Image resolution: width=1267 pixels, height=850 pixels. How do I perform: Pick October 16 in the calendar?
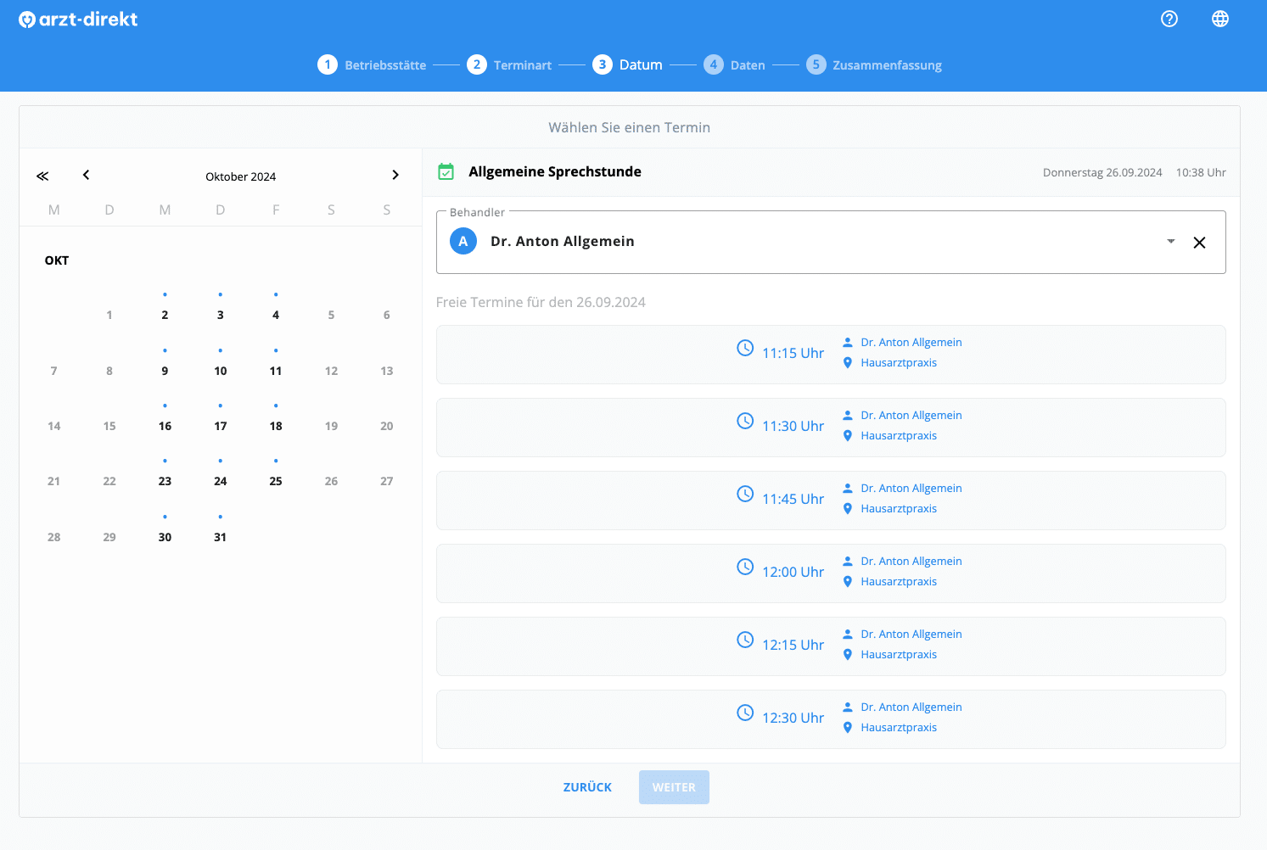click(165, 426)
